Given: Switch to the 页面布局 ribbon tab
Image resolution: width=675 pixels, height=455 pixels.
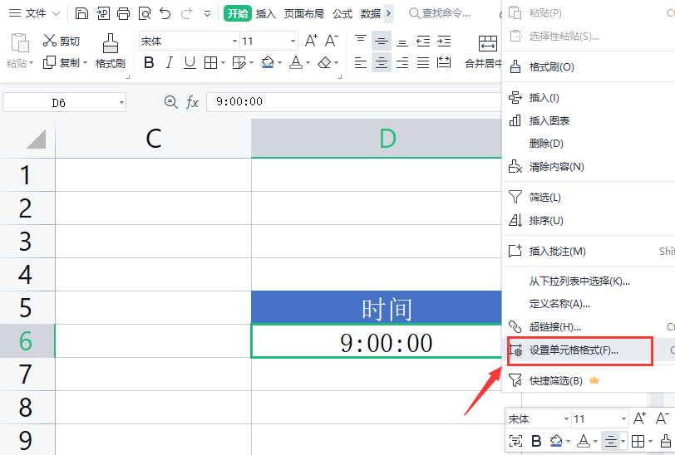Looking at the screenshot, I should (x=304, y=14).
